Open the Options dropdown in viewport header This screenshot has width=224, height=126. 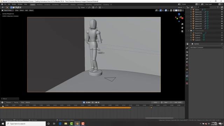181,7
